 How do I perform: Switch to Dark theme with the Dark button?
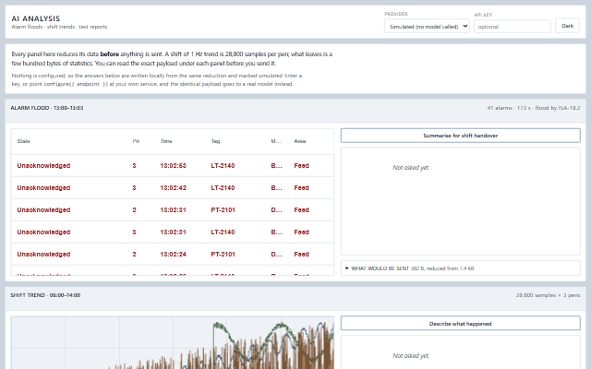coord(567,26)
